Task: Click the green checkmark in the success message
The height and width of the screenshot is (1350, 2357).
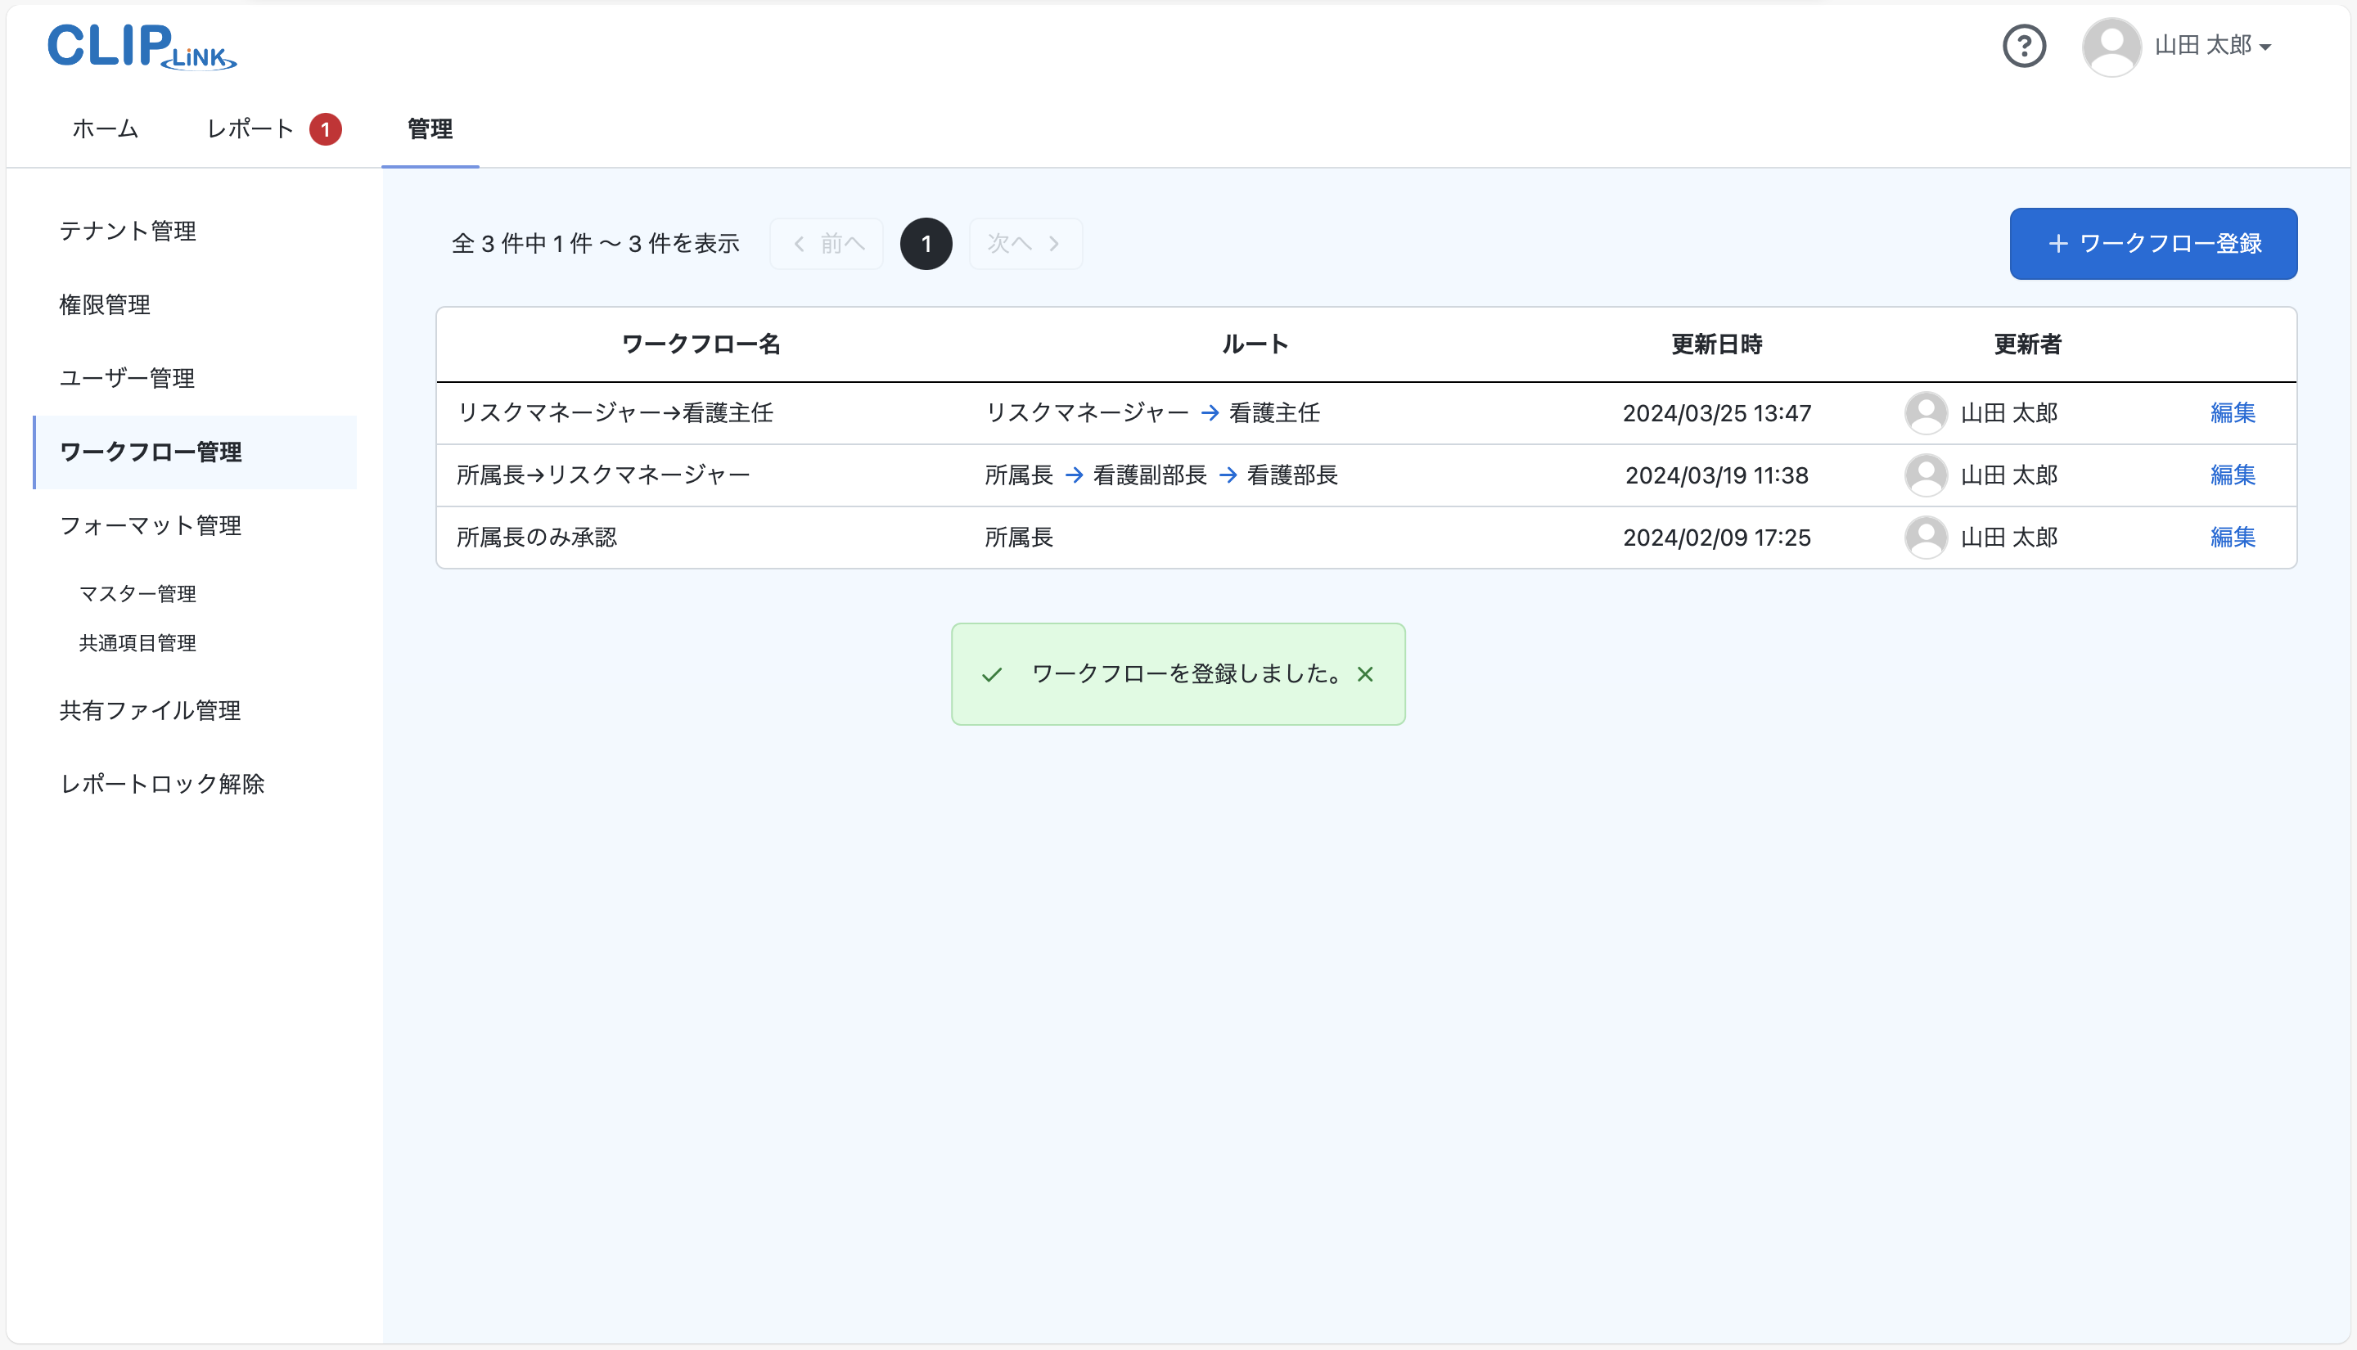Action: 993,674
